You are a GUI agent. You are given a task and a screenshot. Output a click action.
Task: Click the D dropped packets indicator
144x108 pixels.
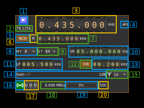pos(35,85)
